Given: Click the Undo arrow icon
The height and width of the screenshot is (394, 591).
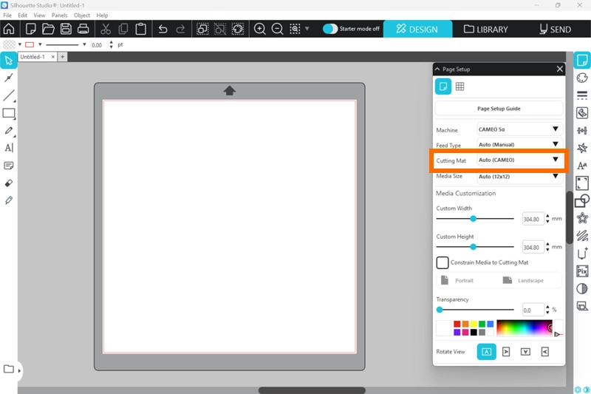Looking at the screenshot, I should tap(163, 30).
